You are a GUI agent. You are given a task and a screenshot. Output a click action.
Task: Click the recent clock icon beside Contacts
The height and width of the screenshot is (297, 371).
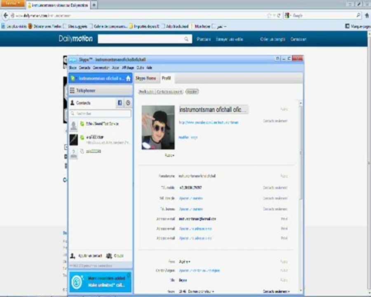click(x=128, y=103)
